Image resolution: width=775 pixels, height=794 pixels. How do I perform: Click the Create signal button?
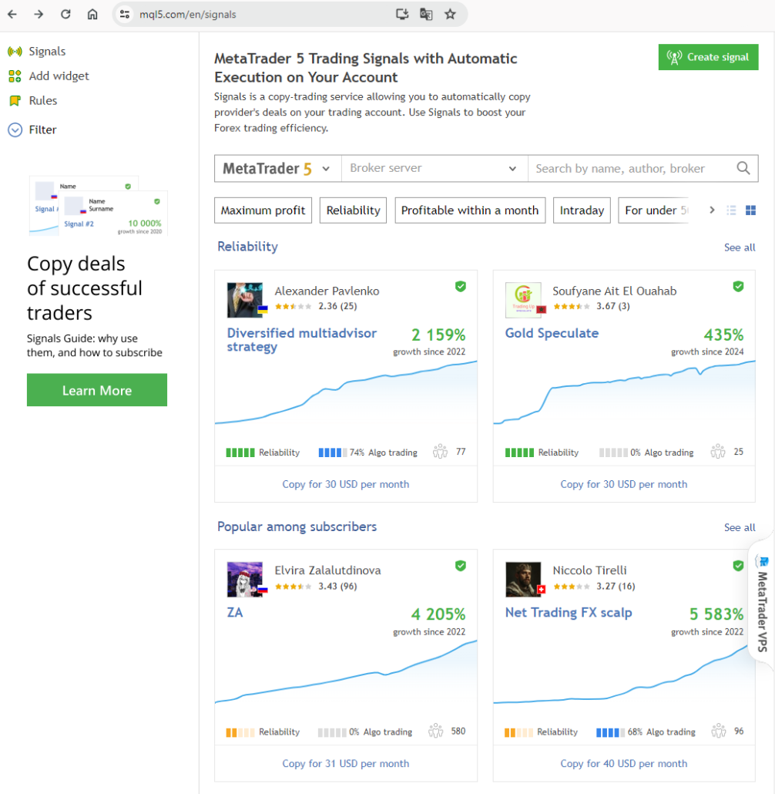click(x=708, y=57)
